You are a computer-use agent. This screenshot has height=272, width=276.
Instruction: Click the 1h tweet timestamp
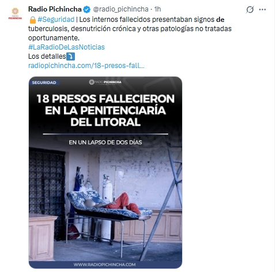157,9
